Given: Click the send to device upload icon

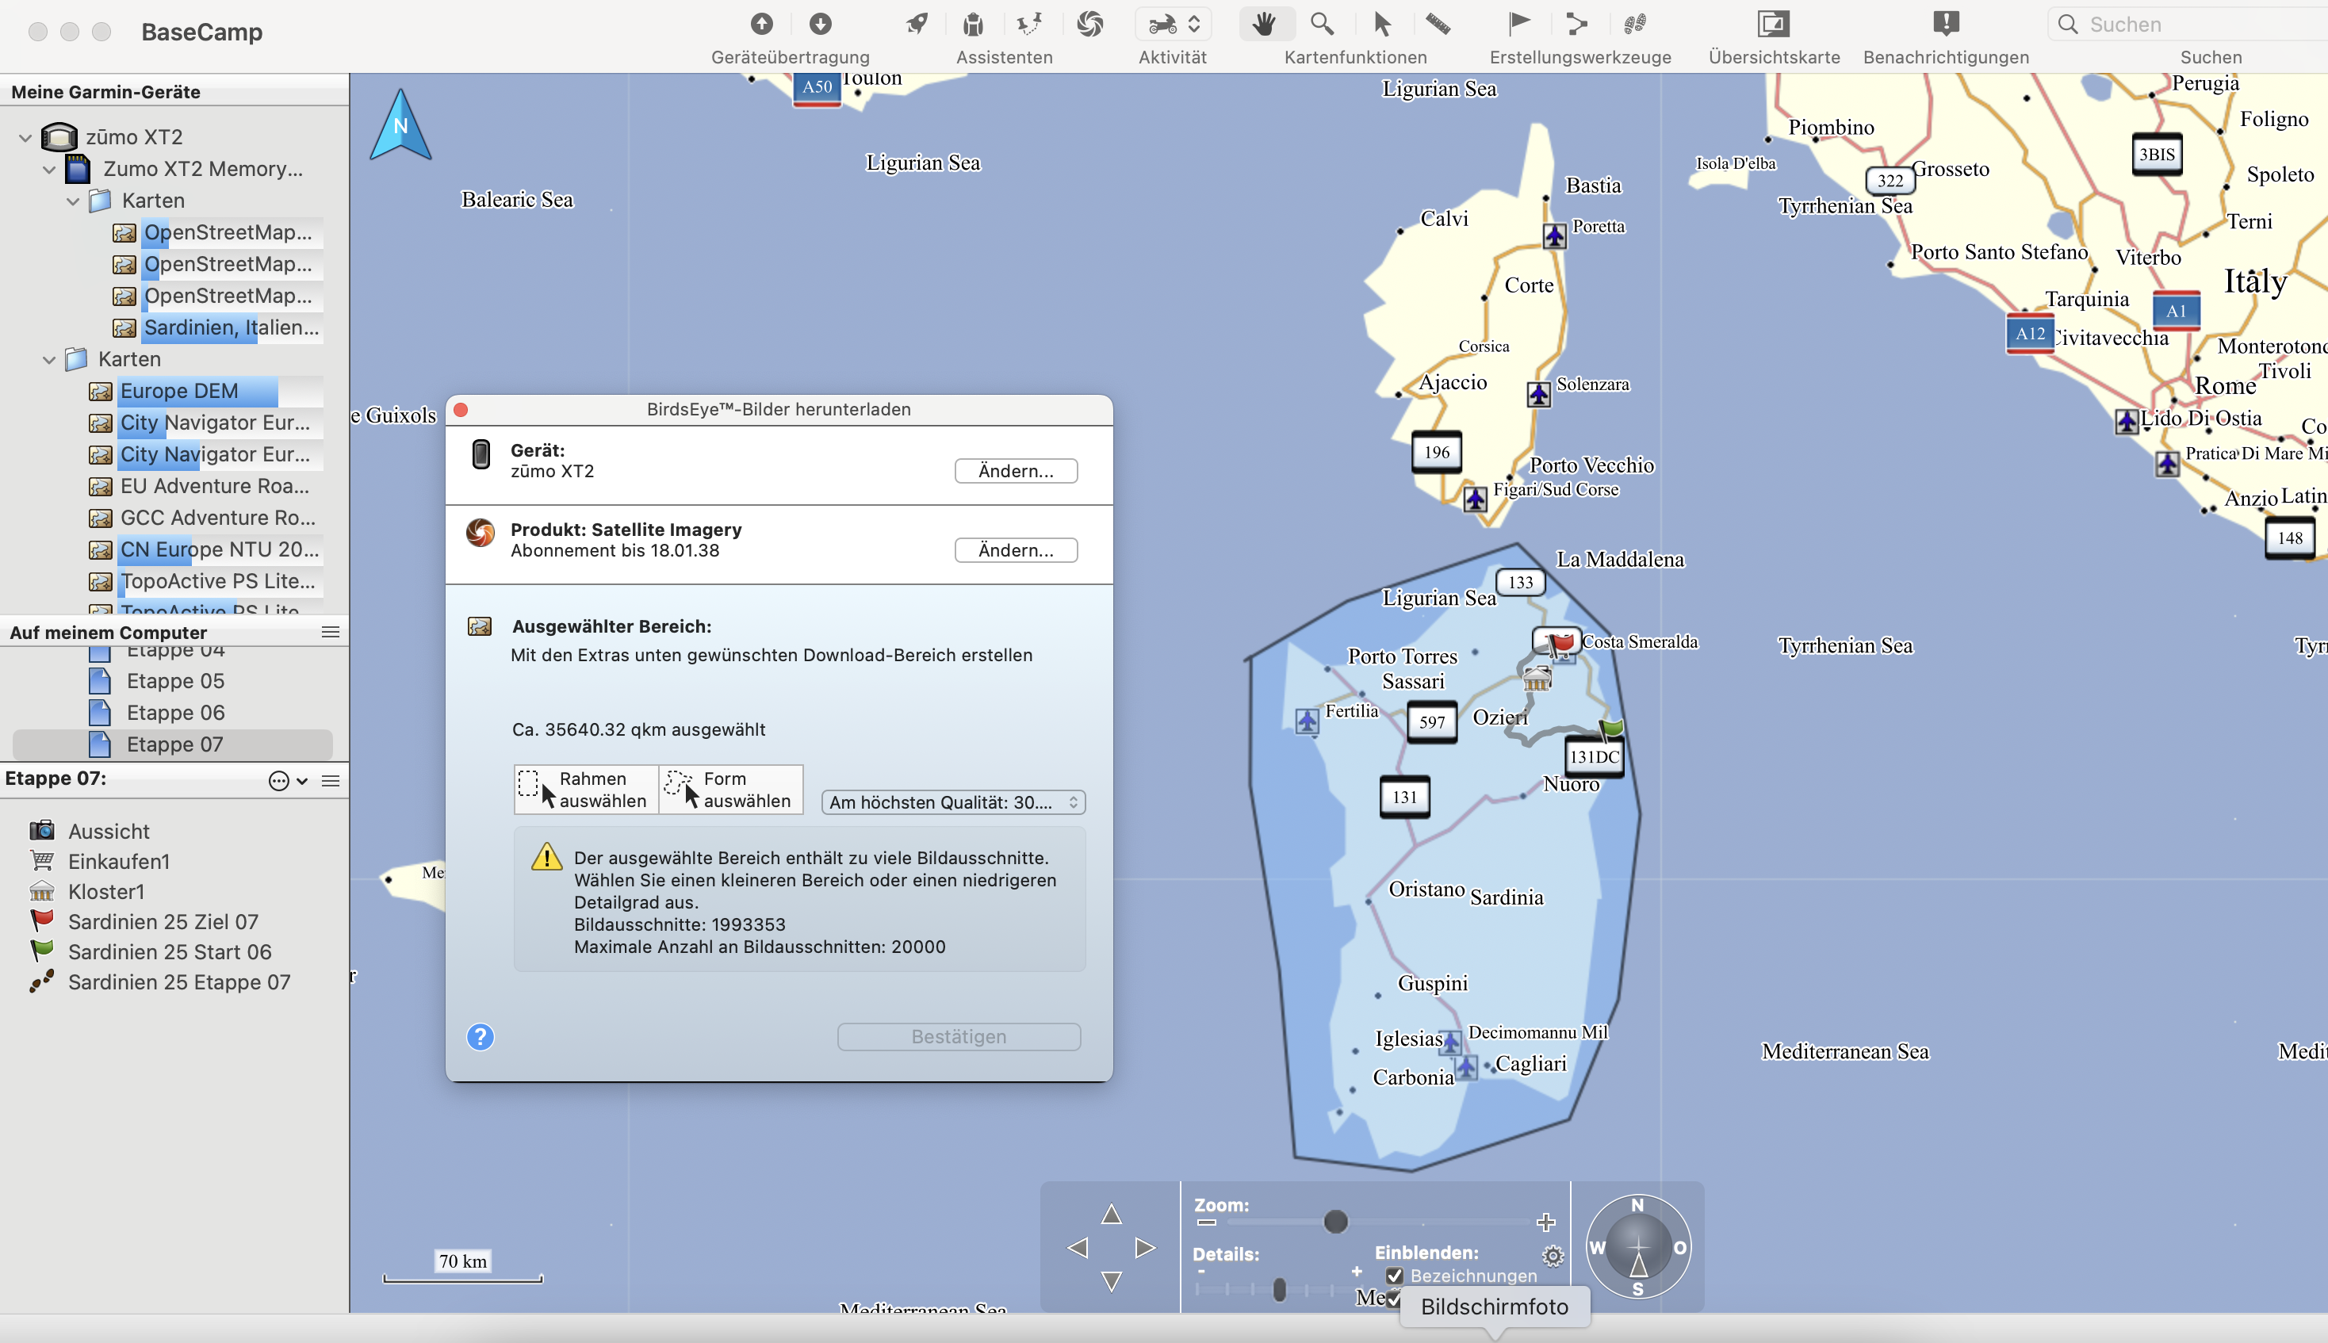Looking at the screenshot, I should [761, 24].
